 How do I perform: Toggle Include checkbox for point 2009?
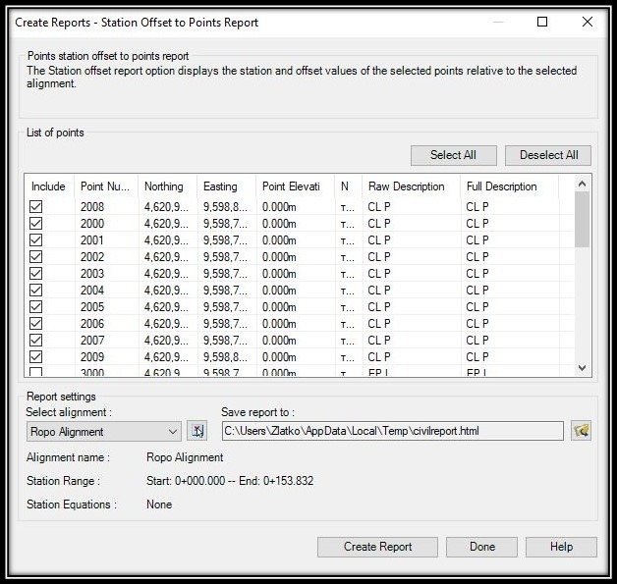pos(35,357)
